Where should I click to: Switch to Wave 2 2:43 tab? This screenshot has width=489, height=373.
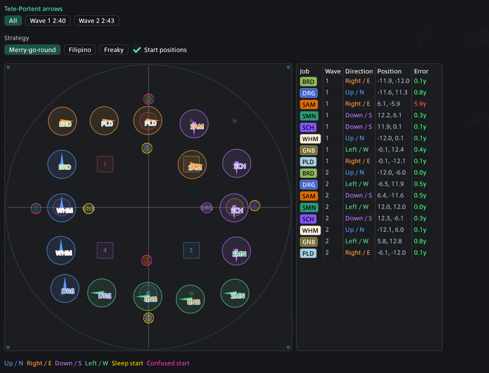[x=96, y=21]
